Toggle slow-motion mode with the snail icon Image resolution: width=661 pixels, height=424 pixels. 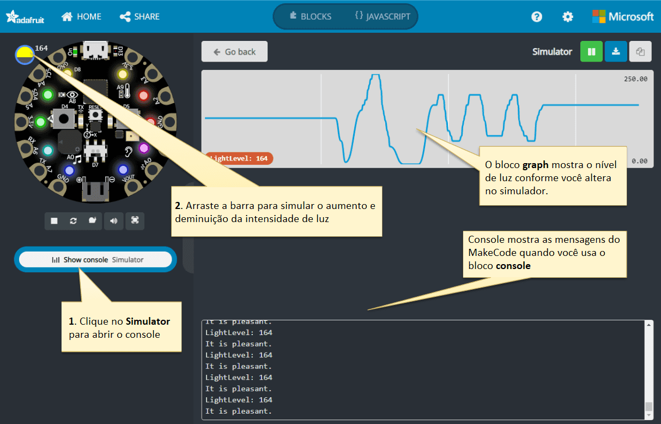pyautogui.click(x=93, y=221)
